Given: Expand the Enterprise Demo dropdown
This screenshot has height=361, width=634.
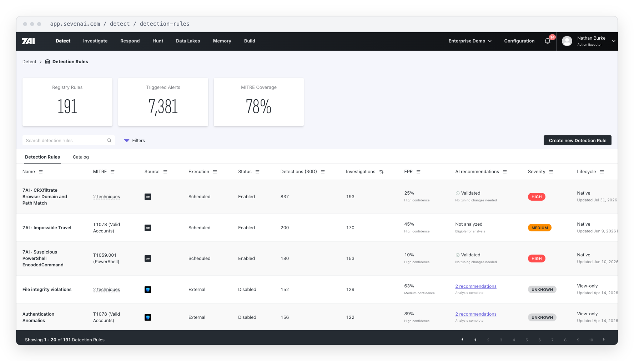Looking at the screenshot, I should [470, 41].
